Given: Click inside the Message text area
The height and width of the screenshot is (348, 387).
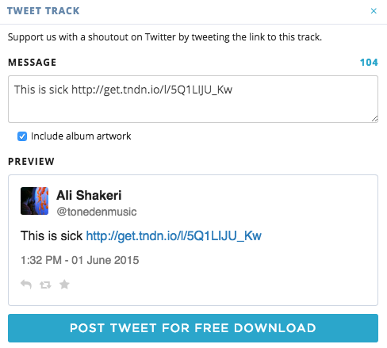Looking at the screenshot, I should (193, 99).
